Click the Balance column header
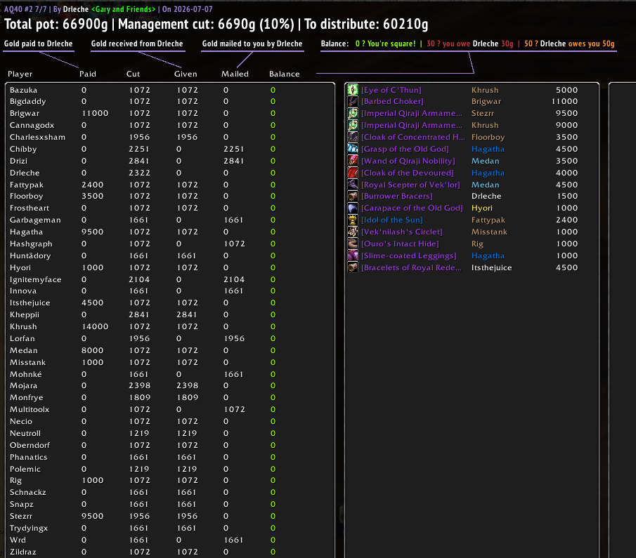The image size is (636, 558). (285, 74)
